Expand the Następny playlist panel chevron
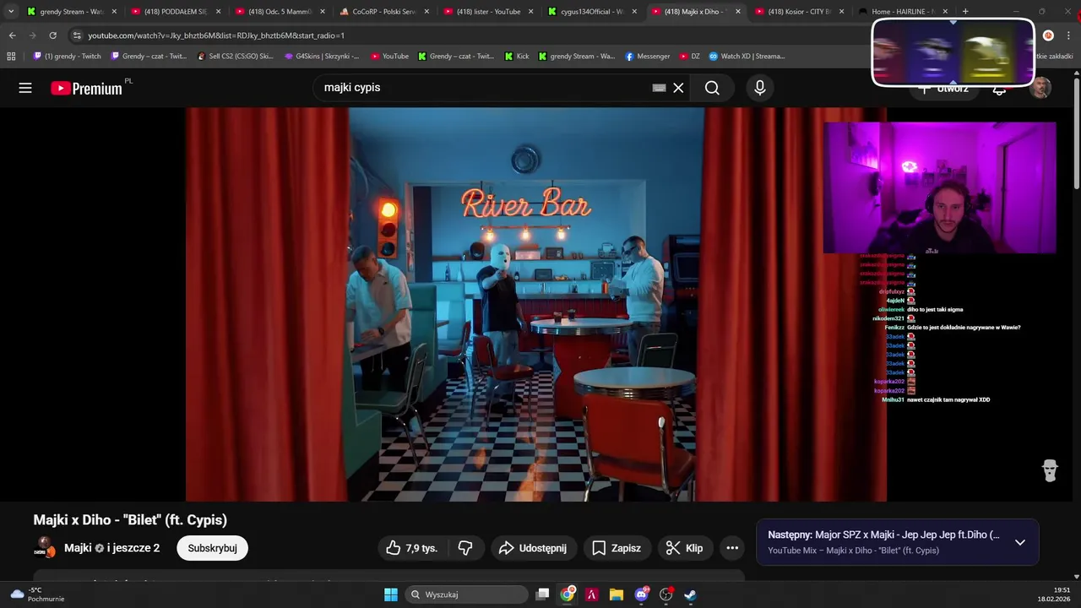The image size is (1081, 608). [x=1020, y=542]
